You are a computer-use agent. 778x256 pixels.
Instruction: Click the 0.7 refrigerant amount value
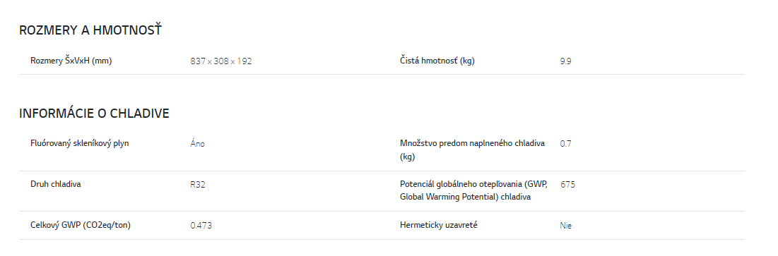[565, 144]
